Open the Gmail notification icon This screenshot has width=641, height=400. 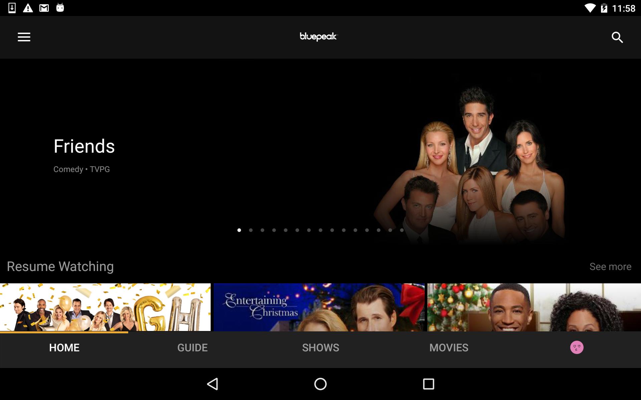44,8
